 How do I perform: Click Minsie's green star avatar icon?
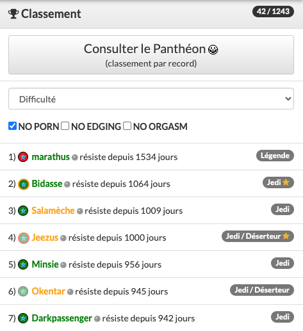click(23, 264)
